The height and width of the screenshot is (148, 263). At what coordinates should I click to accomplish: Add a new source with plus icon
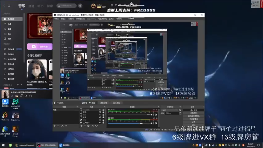[81, 126]
